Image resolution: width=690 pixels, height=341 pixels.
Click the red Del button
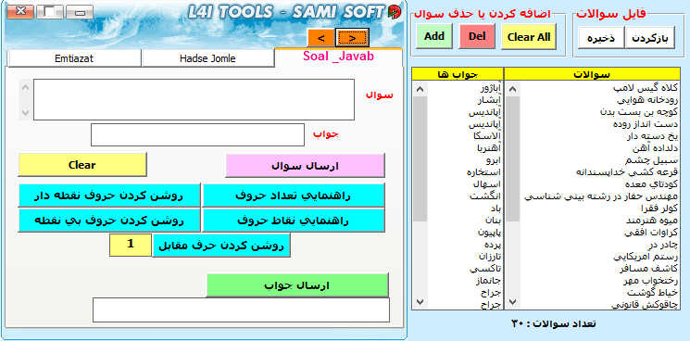point(477,36)
